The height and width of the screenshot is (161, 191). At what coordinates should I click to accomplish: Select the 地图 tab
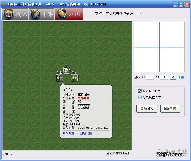[x=69, y=14]
